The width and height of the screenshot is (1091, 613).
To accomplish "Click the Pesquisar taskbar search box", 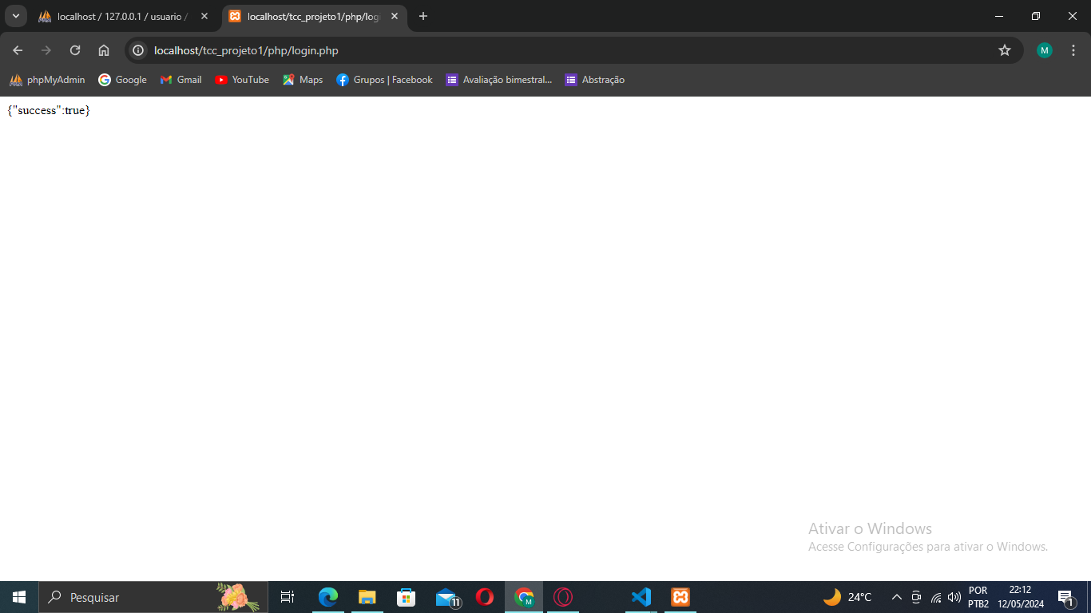I will point(153,597).
